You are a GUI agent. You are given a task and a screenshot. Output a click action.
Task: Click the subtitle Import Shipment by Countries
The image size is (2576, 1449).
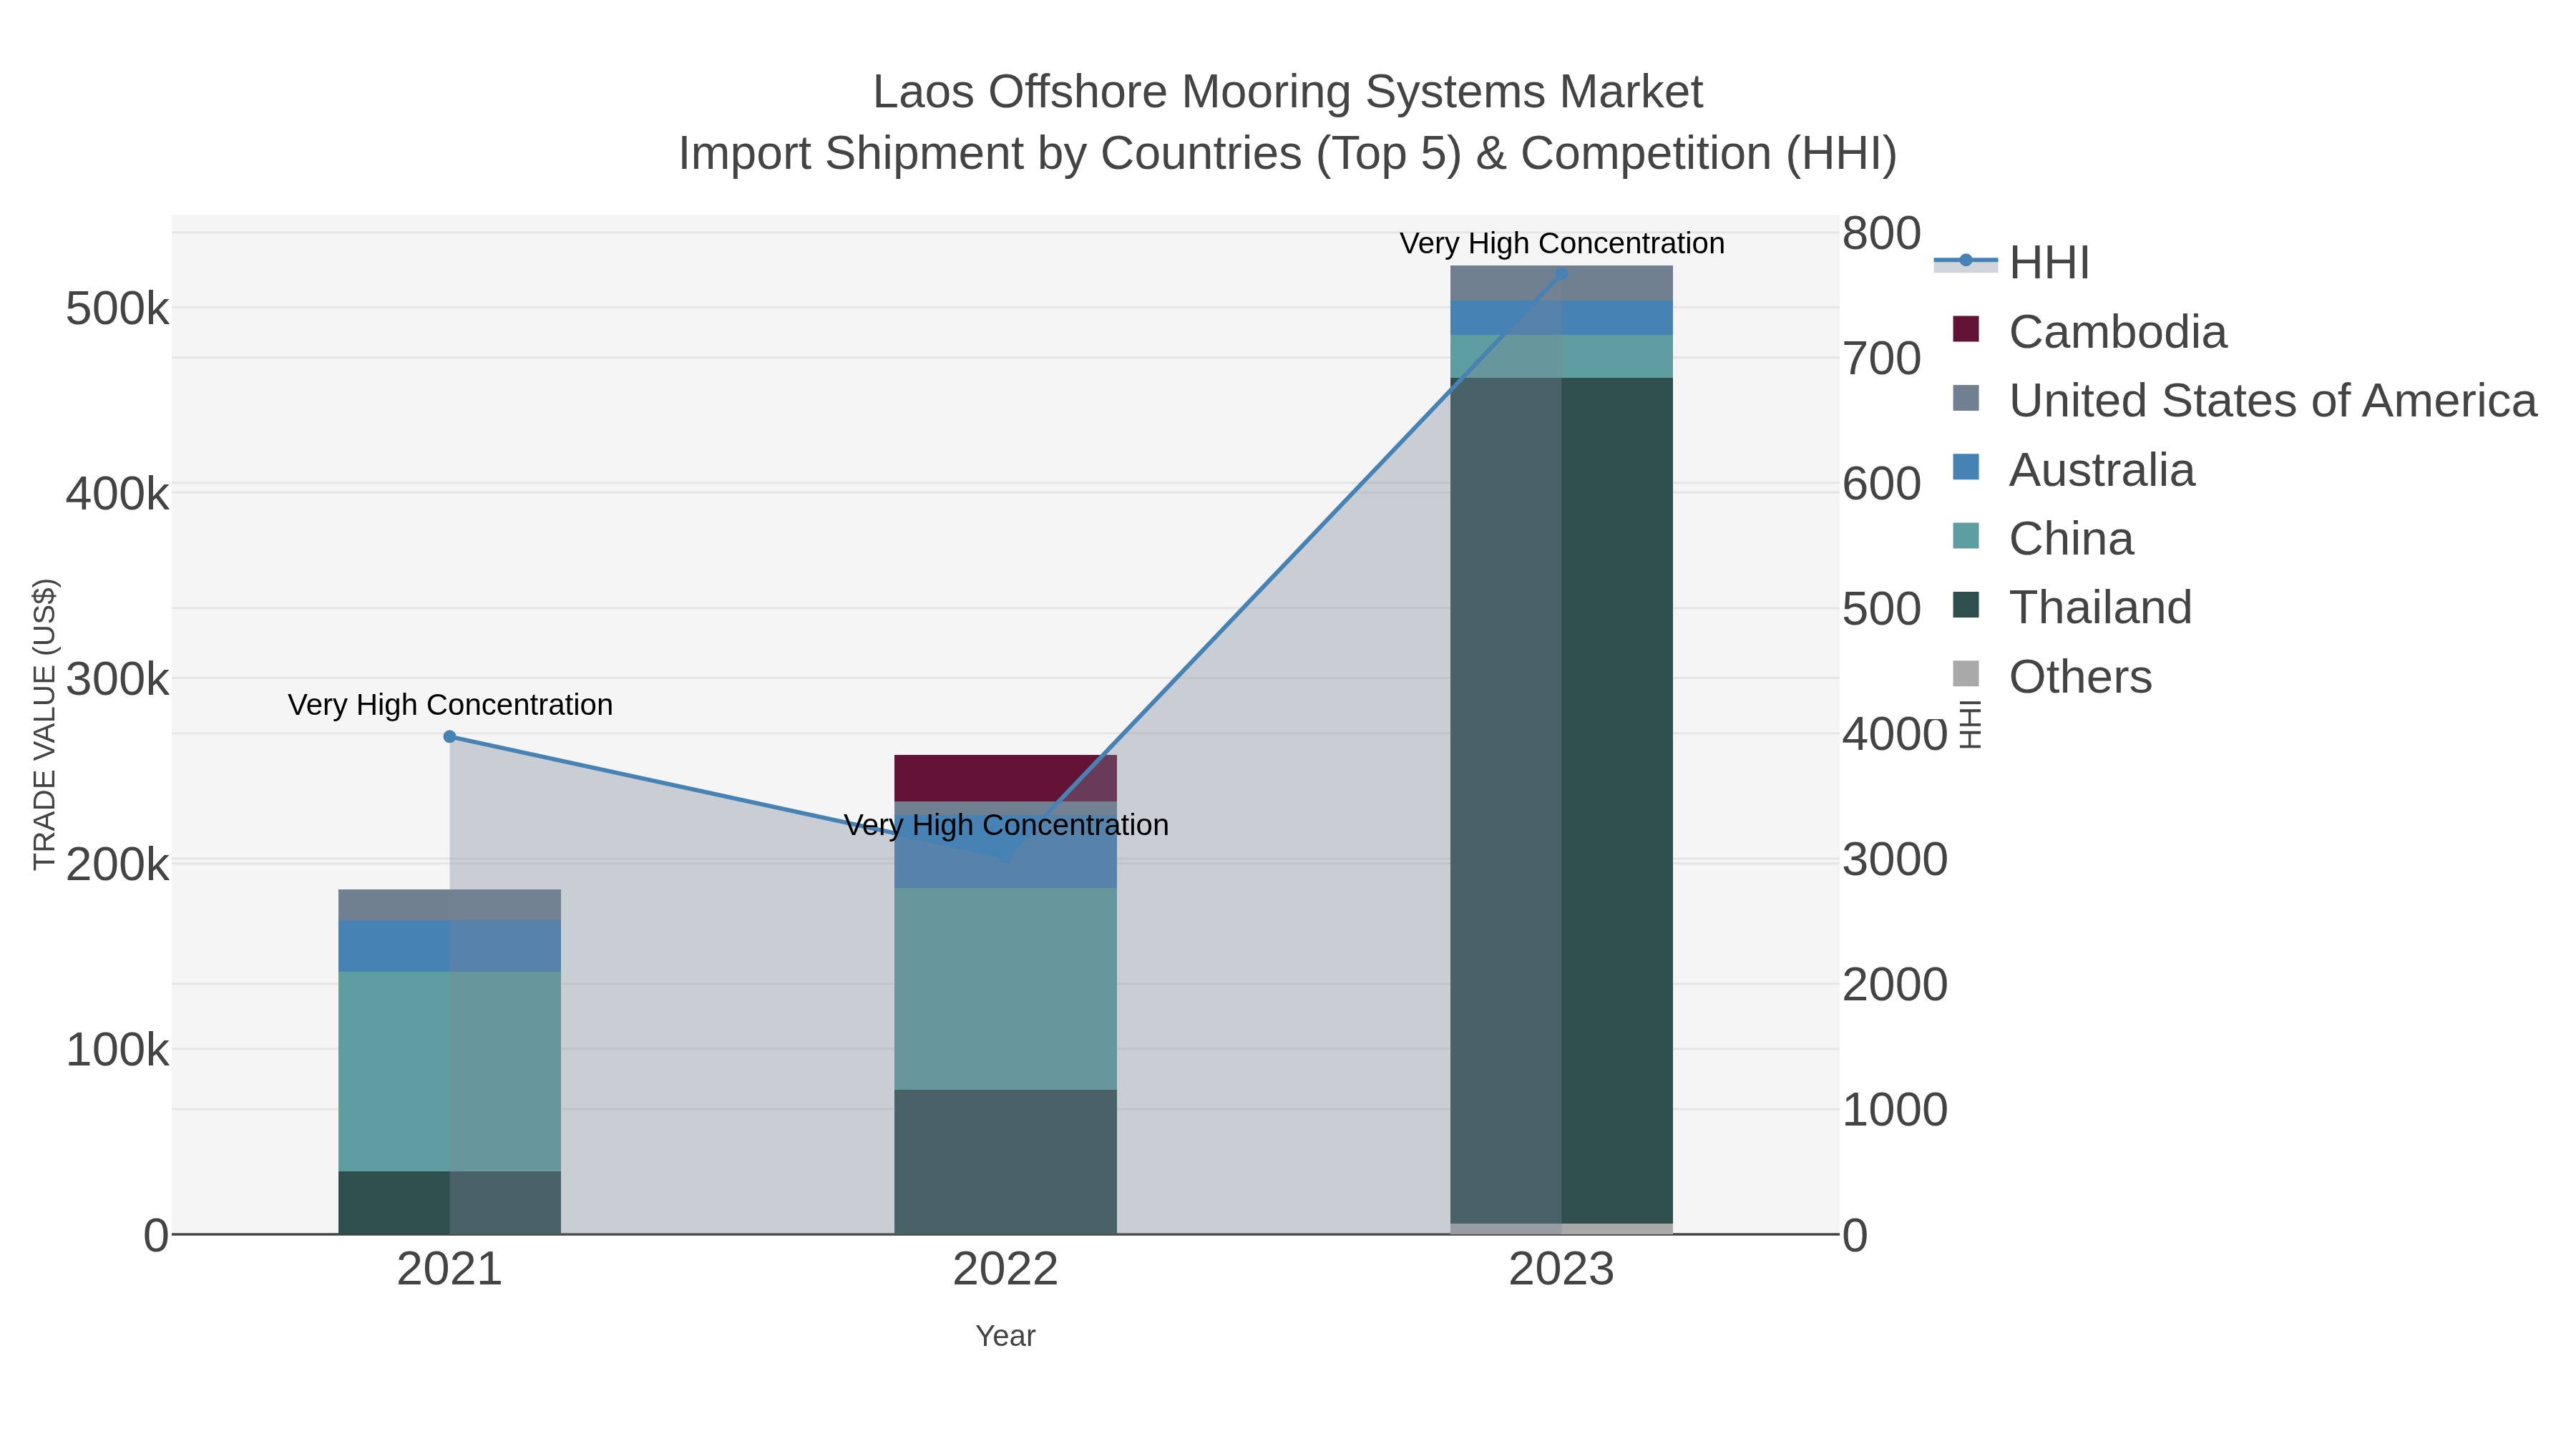tap(1288, 154)
